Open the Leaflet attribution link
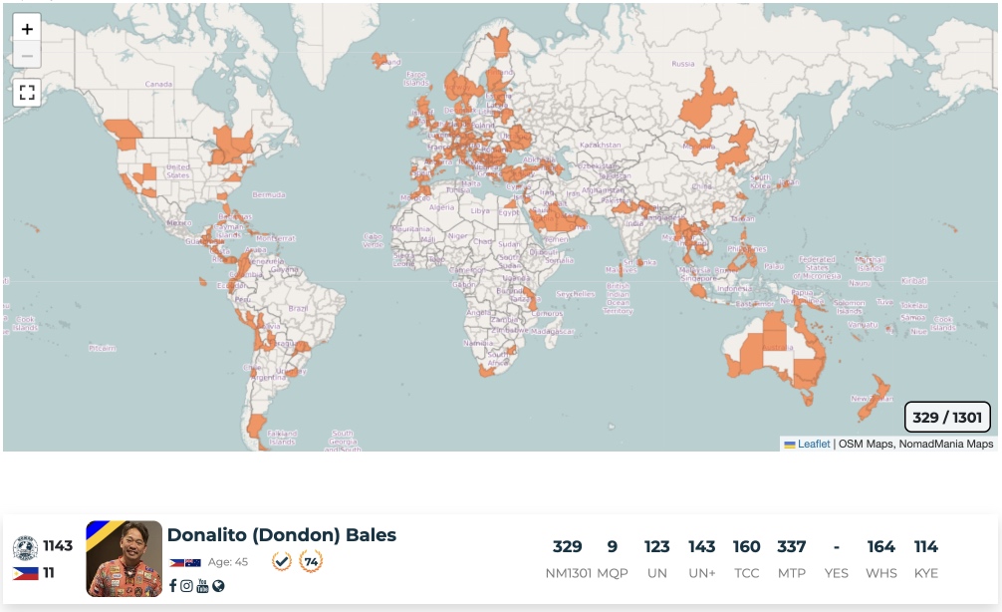This screenshot has width=1002, height=612. (813, 445)
